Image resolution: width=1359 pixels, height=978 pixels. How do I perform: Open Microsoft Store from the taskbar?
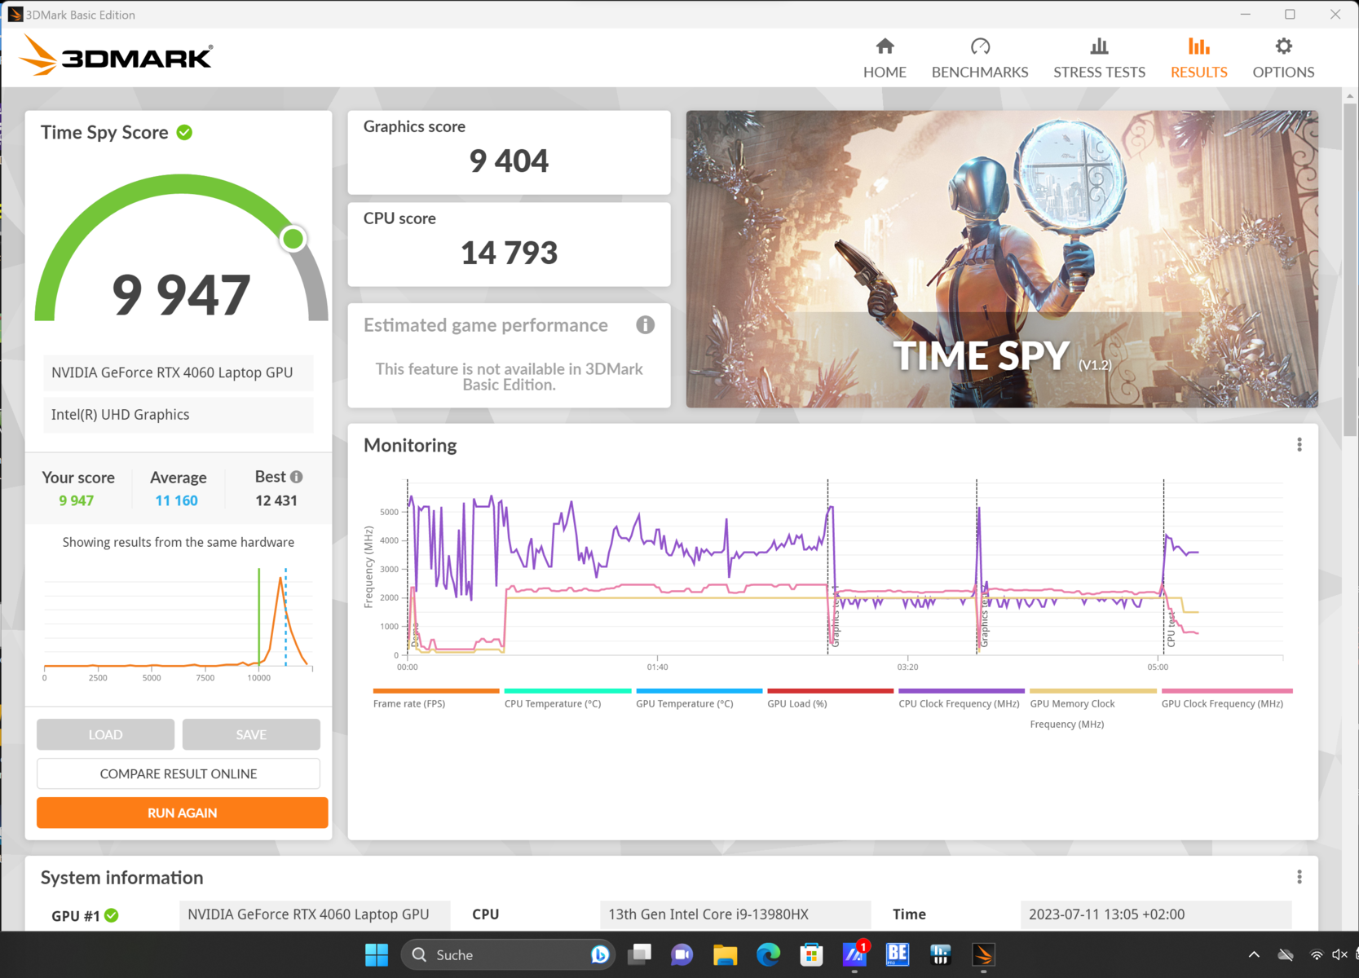point(811,954)
